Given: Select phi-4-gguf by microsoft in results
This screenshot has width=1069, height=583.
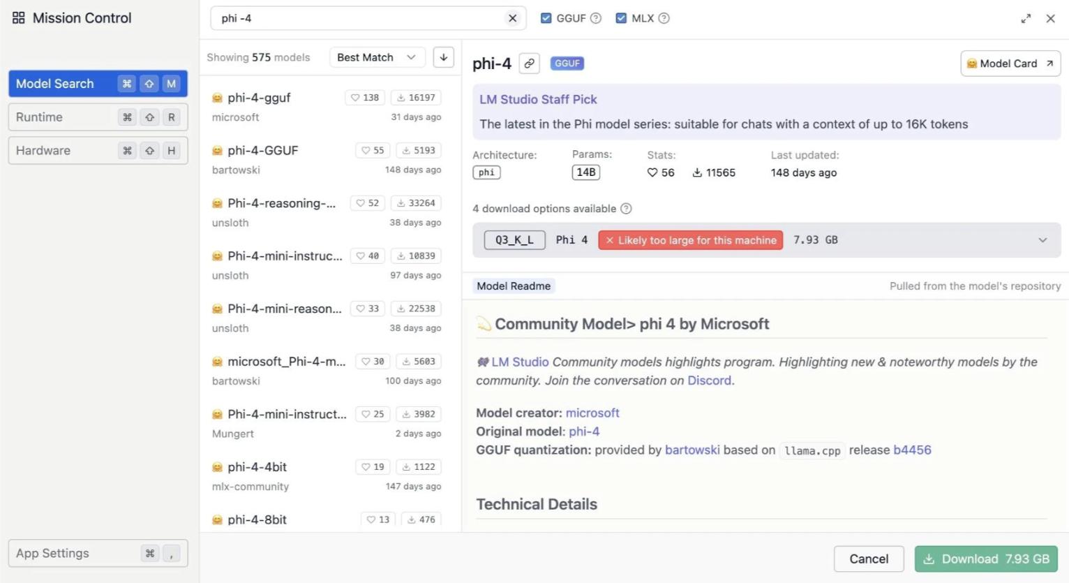Looking at the screenshot, I should (x=327, y=107).
